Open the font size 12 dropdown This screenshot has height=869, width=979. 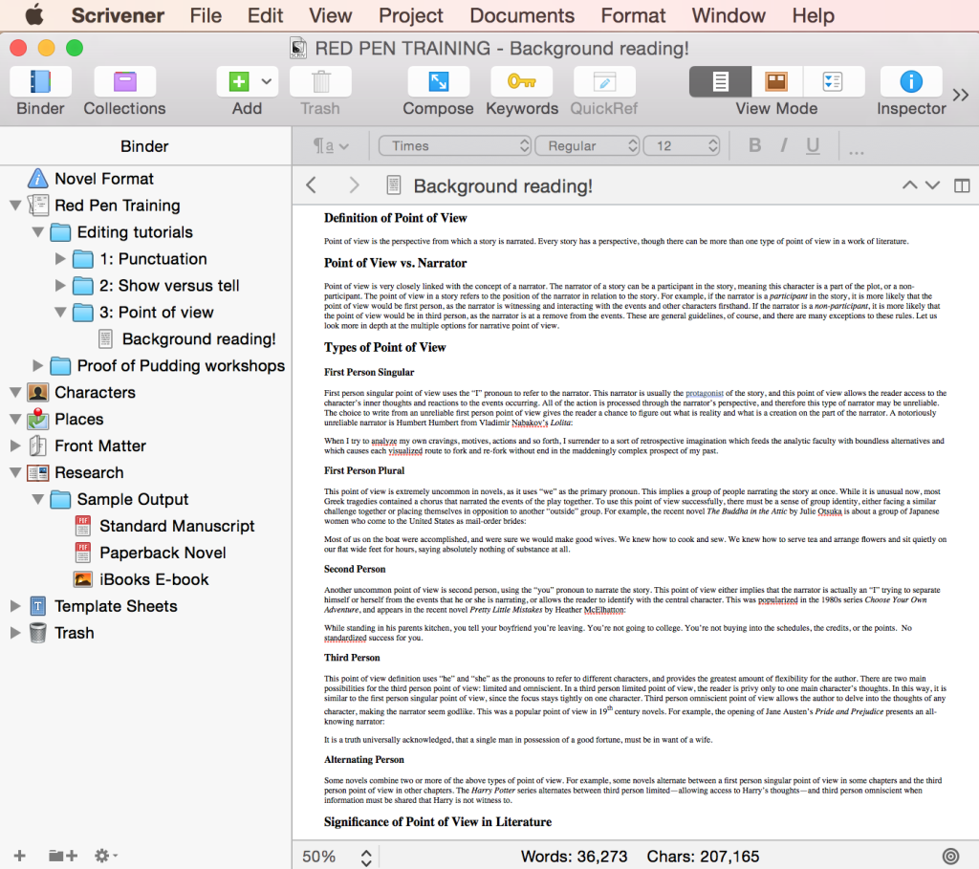pyautogui.click(x=682, y=146)
